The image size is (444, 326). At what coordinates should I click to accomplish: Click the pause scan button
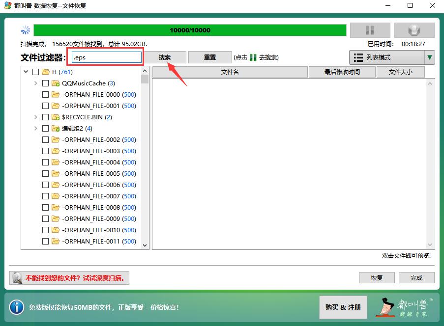370,30
